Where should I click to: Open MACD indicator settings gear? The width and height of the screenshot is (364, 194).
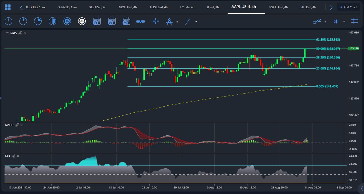[17, 125]
